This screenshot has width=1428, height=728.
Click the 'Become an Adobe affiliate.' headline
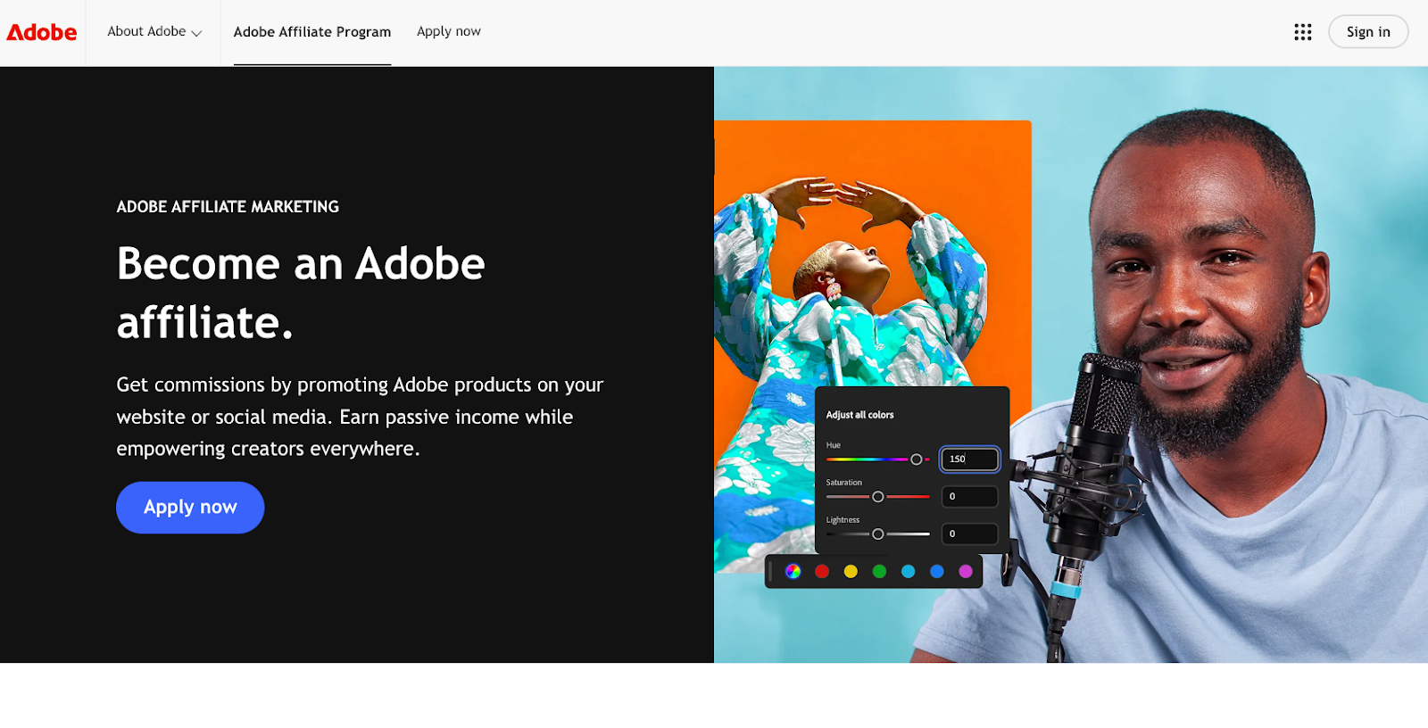click(x=301, y=293)
